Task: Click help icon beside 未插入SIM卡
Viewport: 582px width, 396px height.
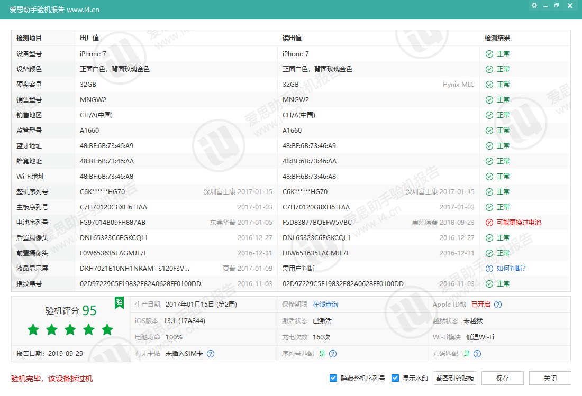Action: pyautogui.click(x=211, y=354)
